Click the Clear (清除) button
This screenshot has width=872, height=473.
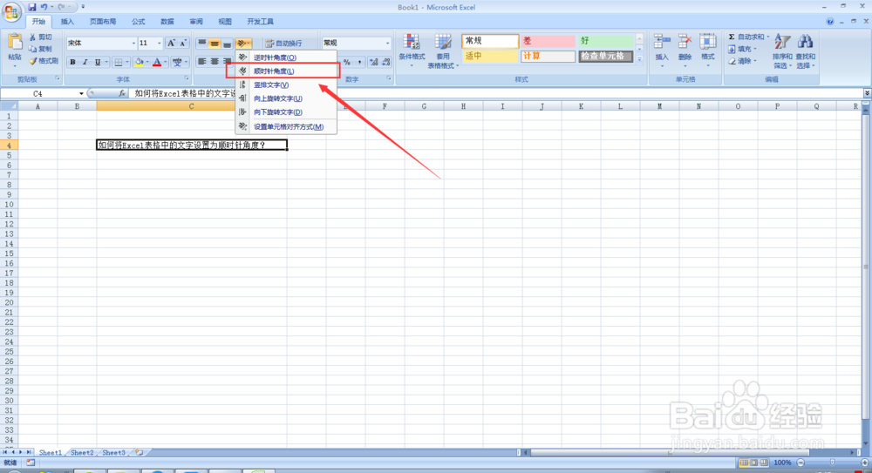point(742,61)
